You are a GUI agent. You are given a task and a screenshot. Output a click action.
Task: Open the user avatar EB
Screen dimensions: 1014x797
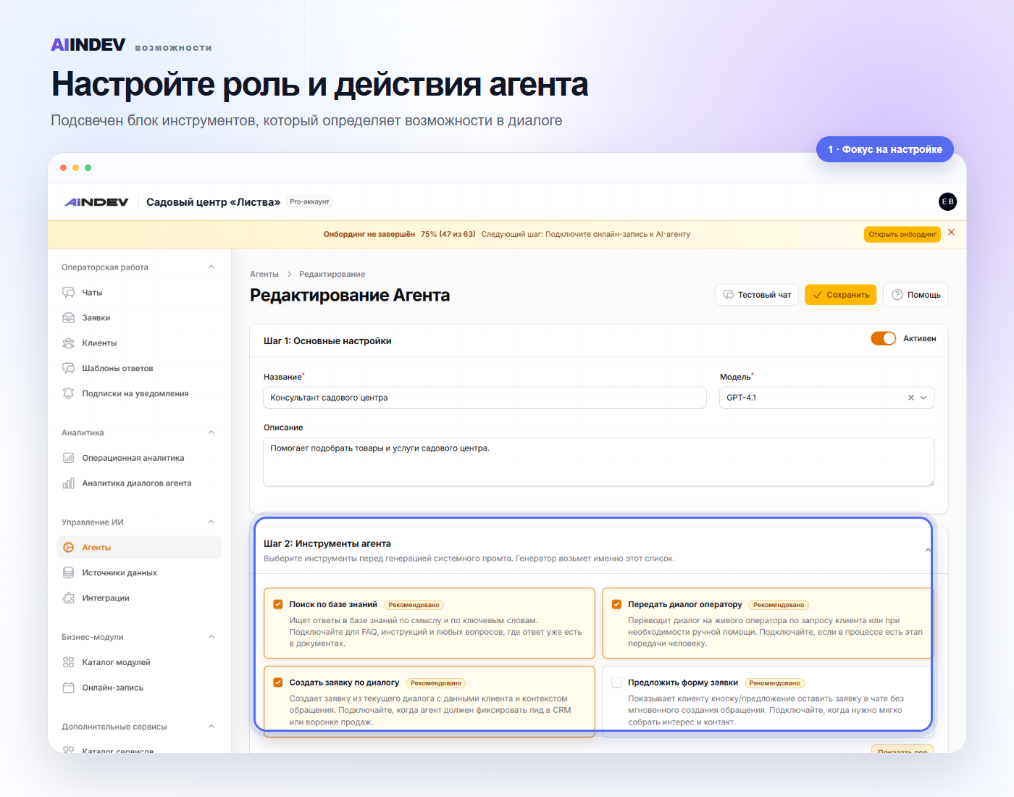[947, 201]
